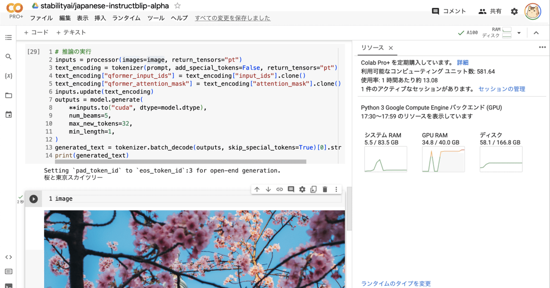Open the files browser in the sidebar
Screen dimensions: 550x288
[9, 95]
